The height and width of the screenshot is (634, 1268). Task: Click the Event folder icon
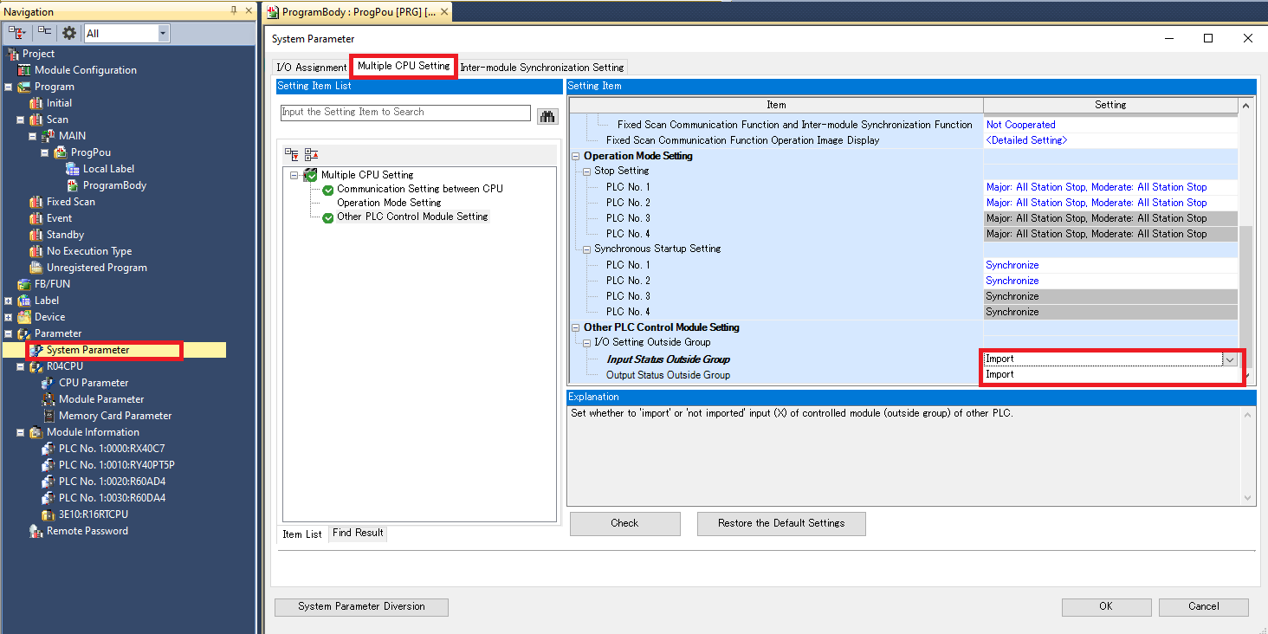[36, 218]
